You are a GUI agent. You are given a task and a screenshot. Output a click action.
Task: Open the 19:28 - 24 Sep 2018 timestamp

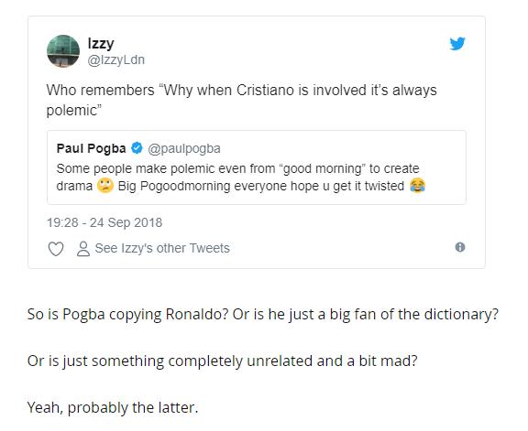tap(104, 222)
